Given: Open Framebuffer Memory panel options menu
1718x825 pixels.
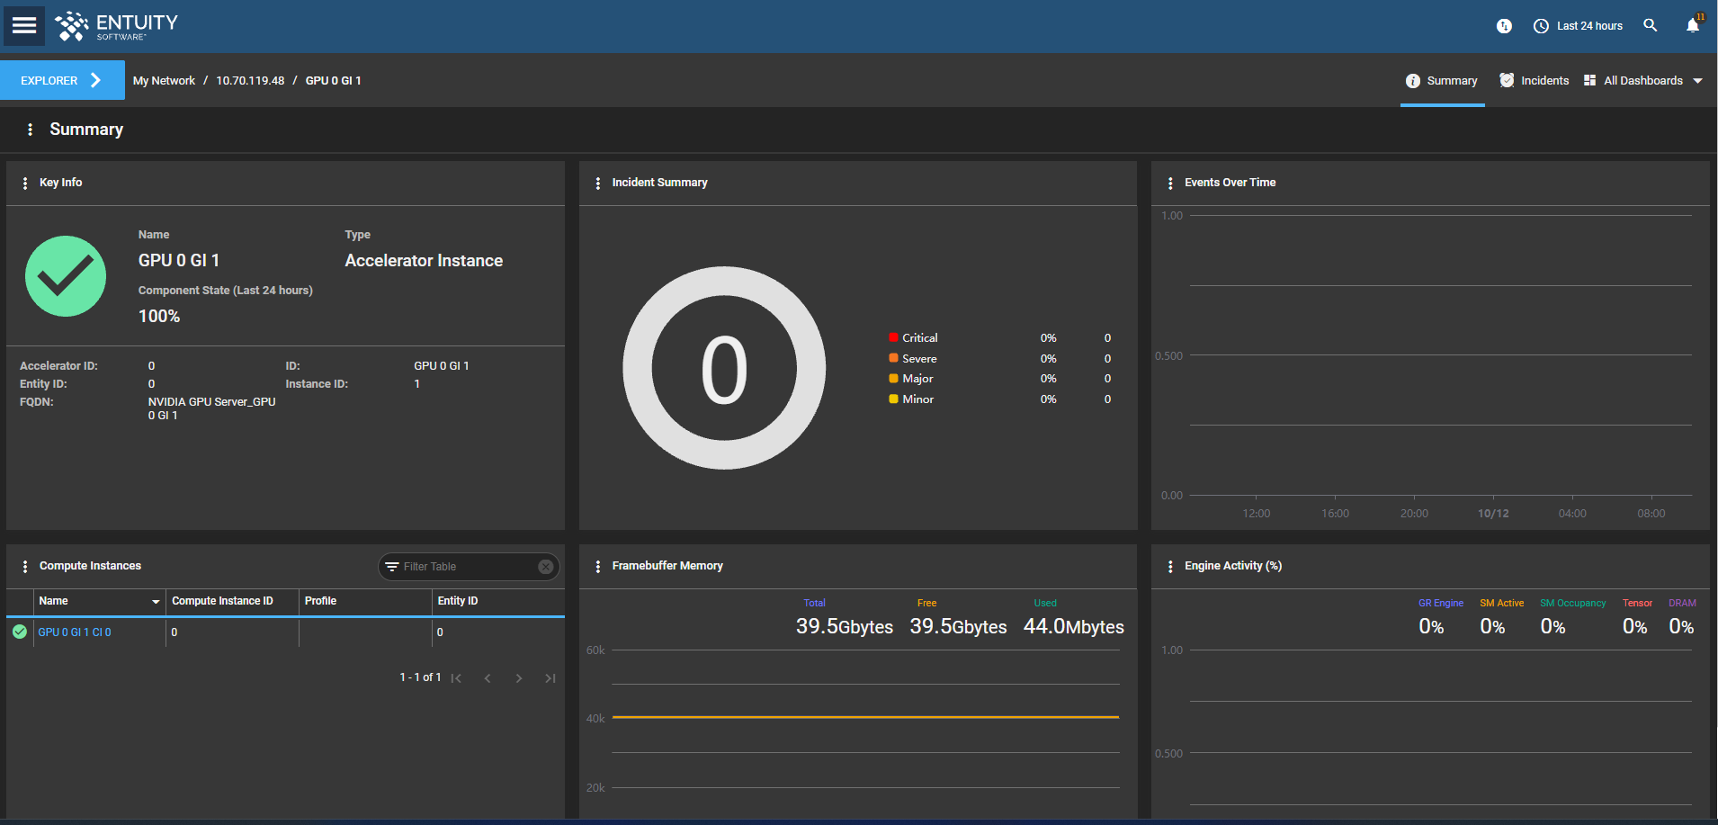Looking at the screenshot, I should 598,566.
